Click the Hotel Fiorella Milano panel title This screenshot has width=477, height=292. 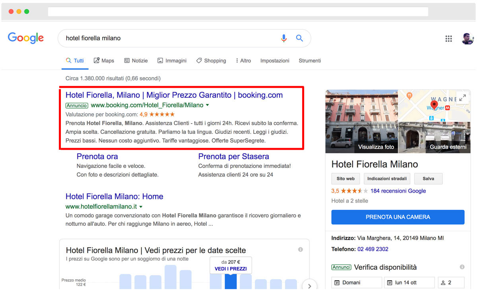[x=375, y=164]
